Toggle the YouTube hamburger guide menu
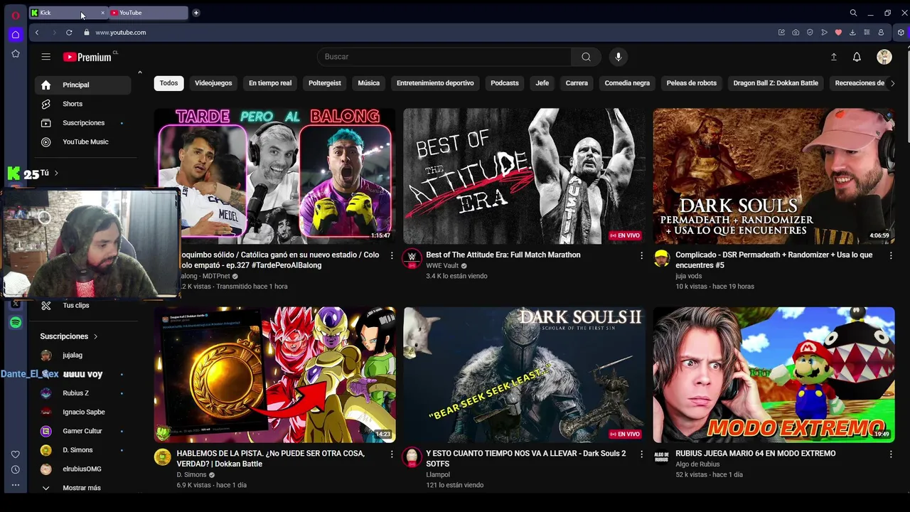This screenshot has width=910, height=512. tap(45, 57)
